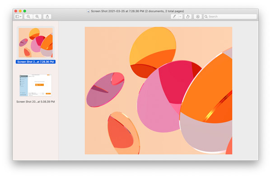Expand the highlight color dropdown arrow

[180, 17]
